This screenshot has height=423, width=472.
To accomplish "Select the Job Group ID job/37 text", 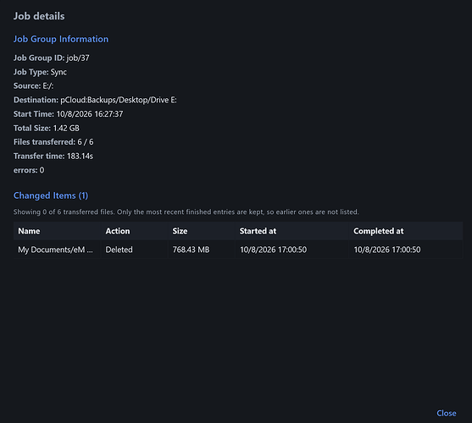I will coord(51,58).
